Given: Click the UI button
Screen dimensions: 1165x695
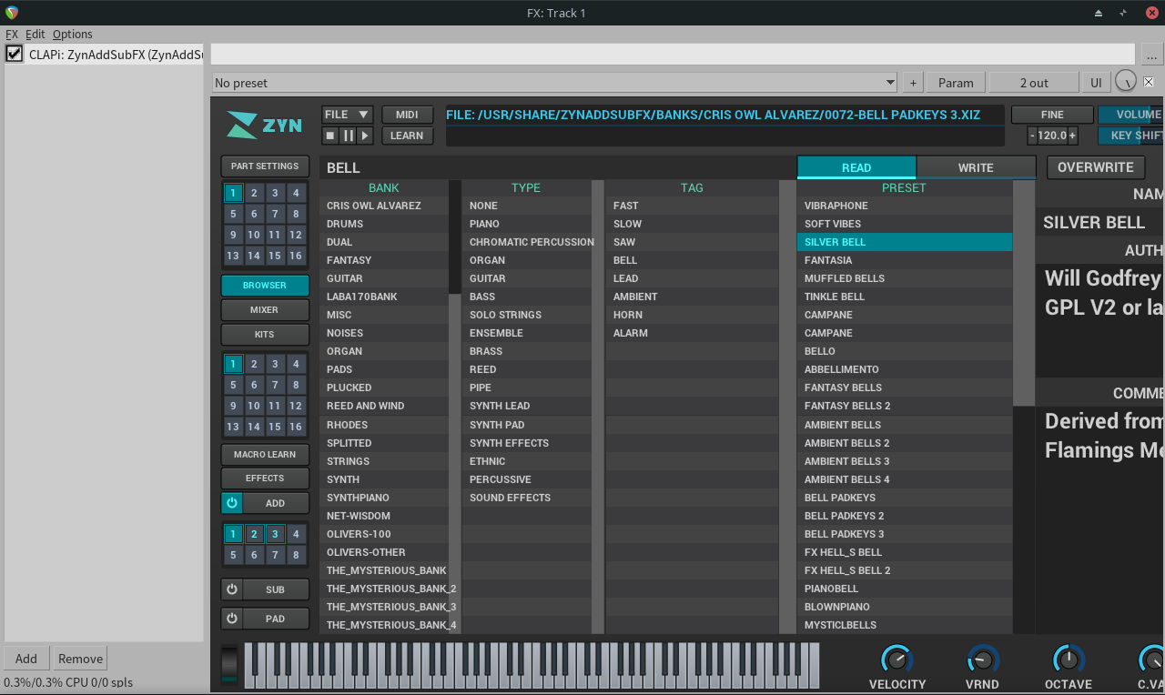Looking at the screenshot, I should click(1096, 83).
